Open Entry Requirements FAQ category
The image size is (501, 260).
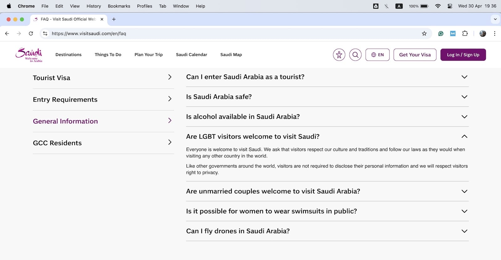point(103,99)
